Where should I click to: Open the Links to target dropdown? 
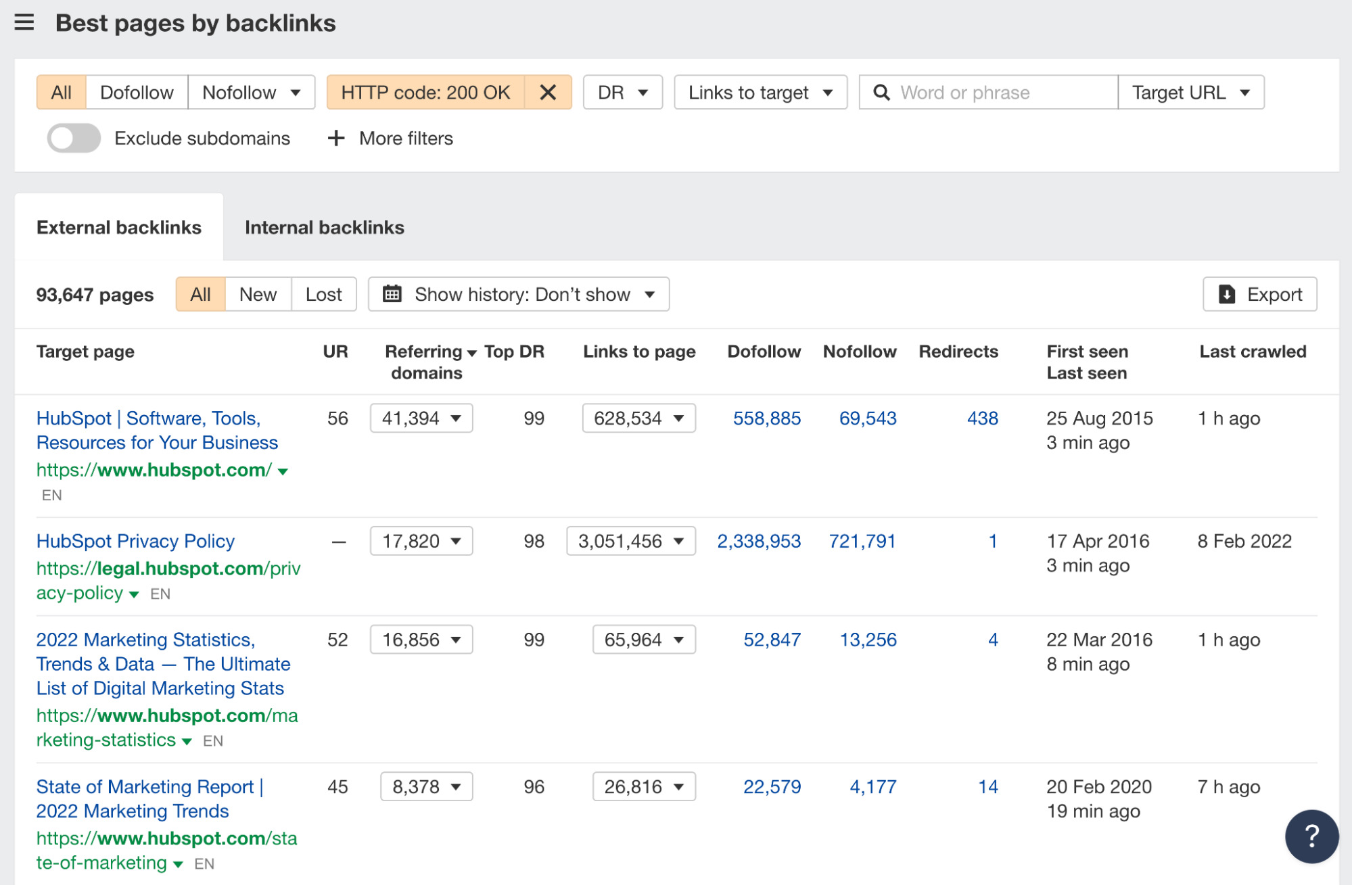pos(760,92)
